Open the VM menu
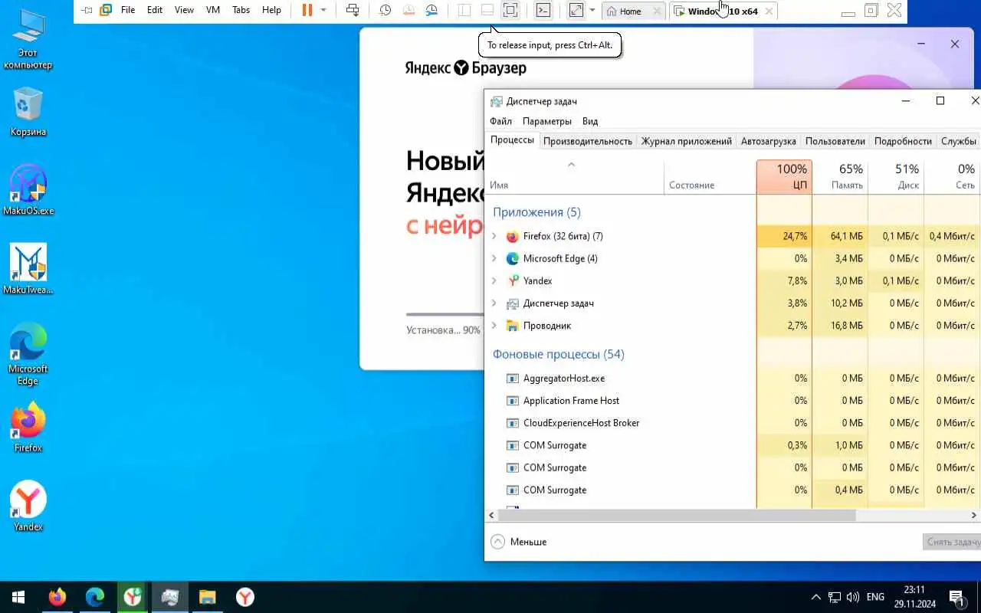Viewport: 981px width, 613px height. (213, 10)
